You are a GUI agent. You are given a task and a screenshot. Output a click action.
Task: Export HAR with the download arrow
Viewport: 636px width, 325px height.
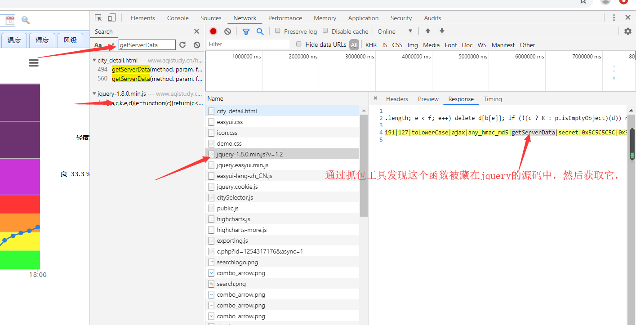click(442, 31)
